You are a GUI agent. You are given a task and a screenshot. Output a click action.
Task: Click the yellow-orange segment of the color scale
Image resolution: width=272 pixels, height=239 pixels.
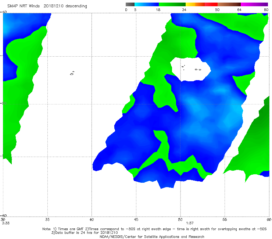click(195, 4)
